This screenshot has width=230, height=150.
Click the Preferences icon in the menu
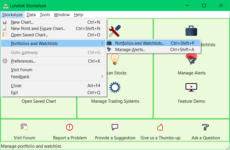(x=5, y=61)
